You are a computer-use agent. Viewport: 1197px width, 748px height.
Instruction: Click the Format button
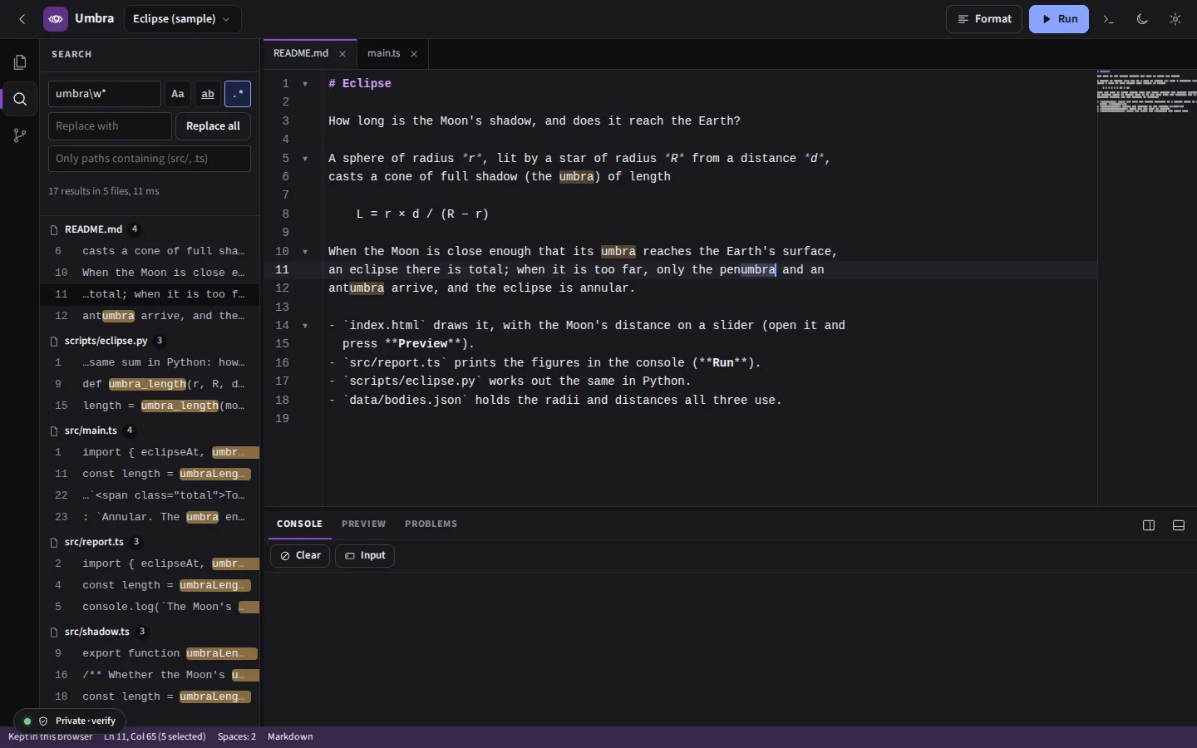[x=984, y=19]
